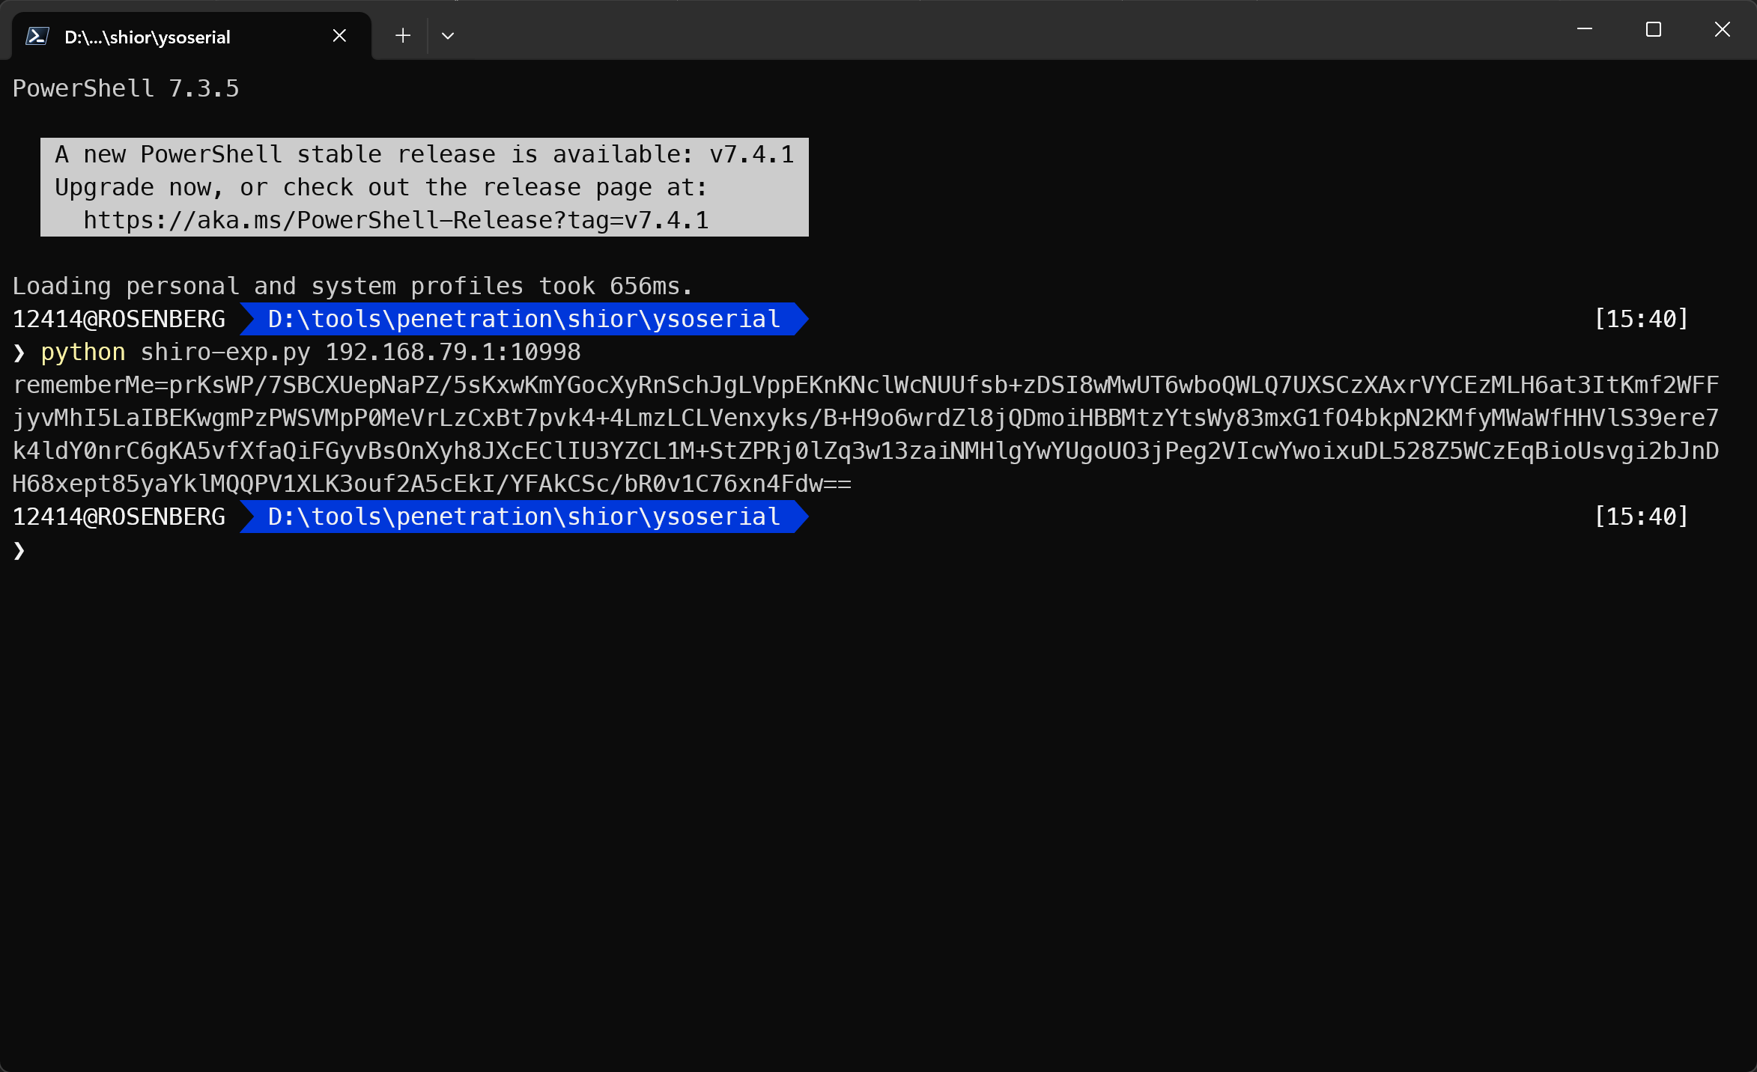
Task: Click the first [15:40] timestamp
Action: click(x=1641, y=320)
